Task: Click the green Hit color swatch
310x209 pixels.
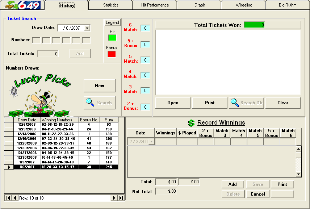Action: [112, 38]
